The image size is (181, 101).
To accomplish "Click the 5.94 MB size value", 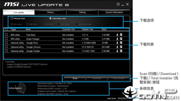I will [106, 51].
